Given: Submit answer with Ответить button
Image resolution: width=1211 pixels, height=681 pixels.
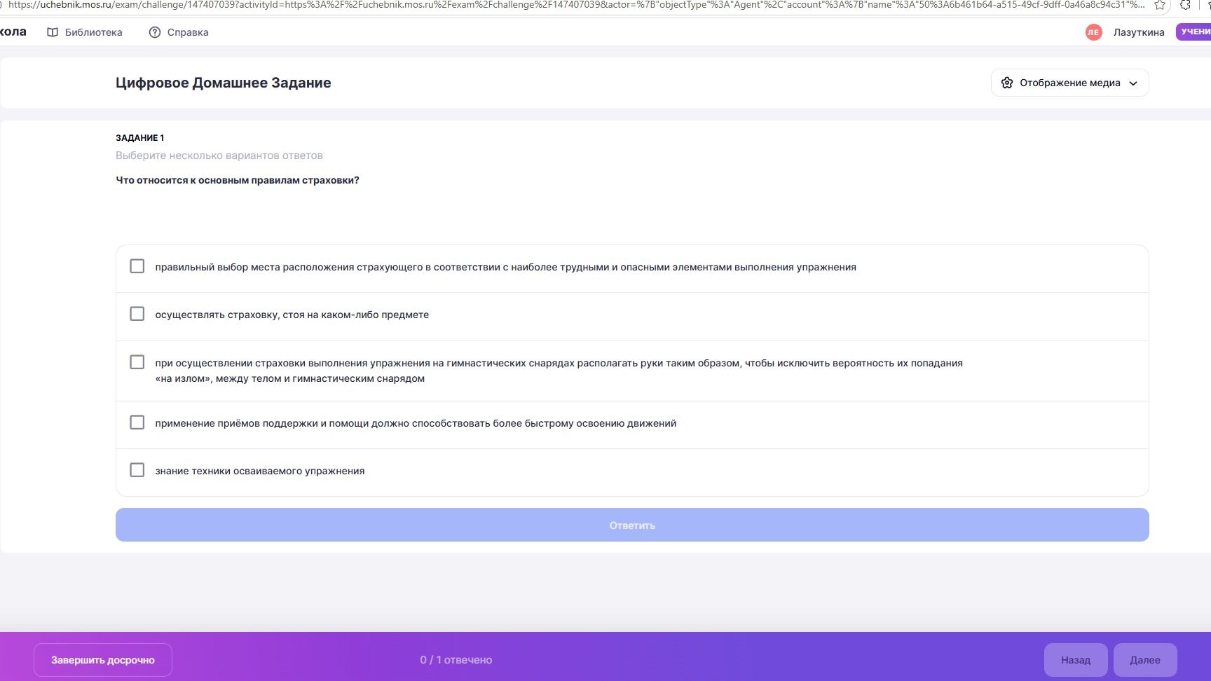Looking at the screenshot, I should [632, 525].
